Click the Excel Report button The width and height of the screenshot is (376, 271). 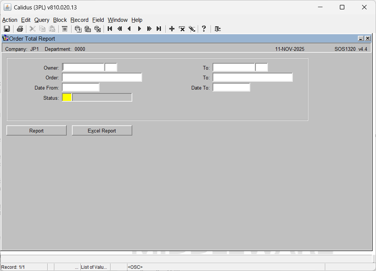pyautogui.click(x=102, y=131)
